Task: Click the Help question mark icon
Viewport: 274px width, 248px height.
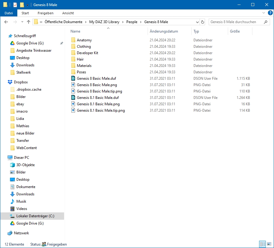Action: pyautogui.click(x=270, y=13)
